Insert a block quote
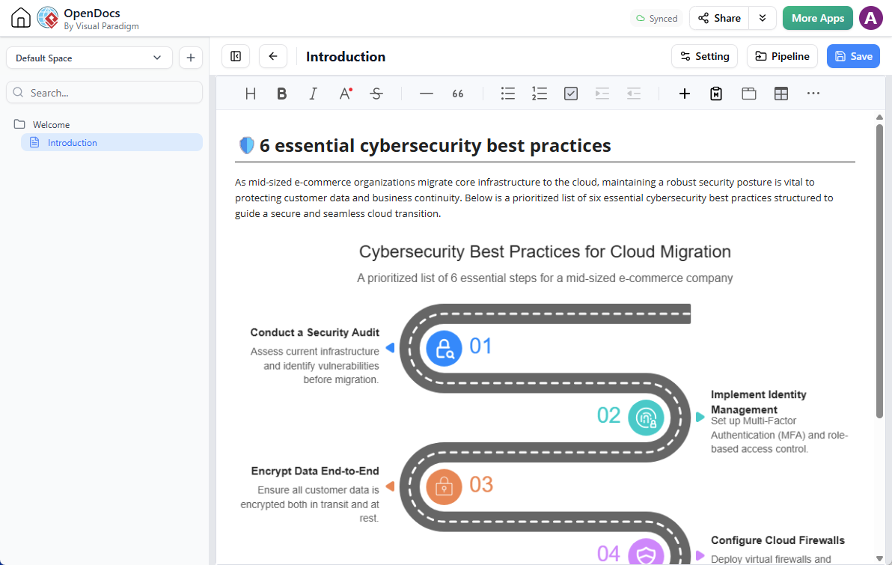Screen dimensions: 892x565 458,94
